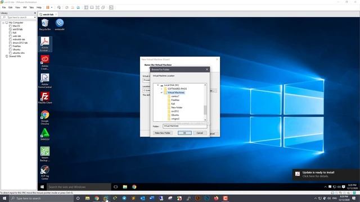The image size is (360, 202).
Task: Select the MacOS virtual machine in Library
Action: pyautogui.click(x=16, y=26)
